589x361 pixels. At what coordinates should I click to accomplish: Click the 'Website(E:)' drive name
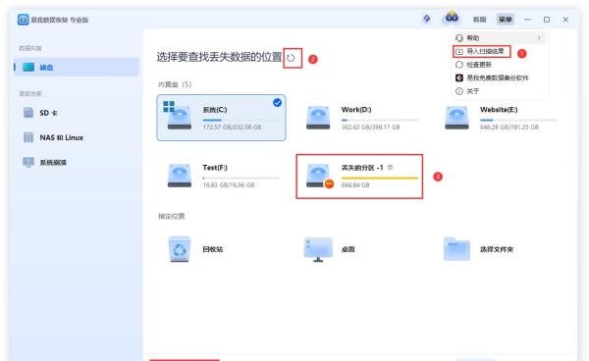[x=499, y=110]
